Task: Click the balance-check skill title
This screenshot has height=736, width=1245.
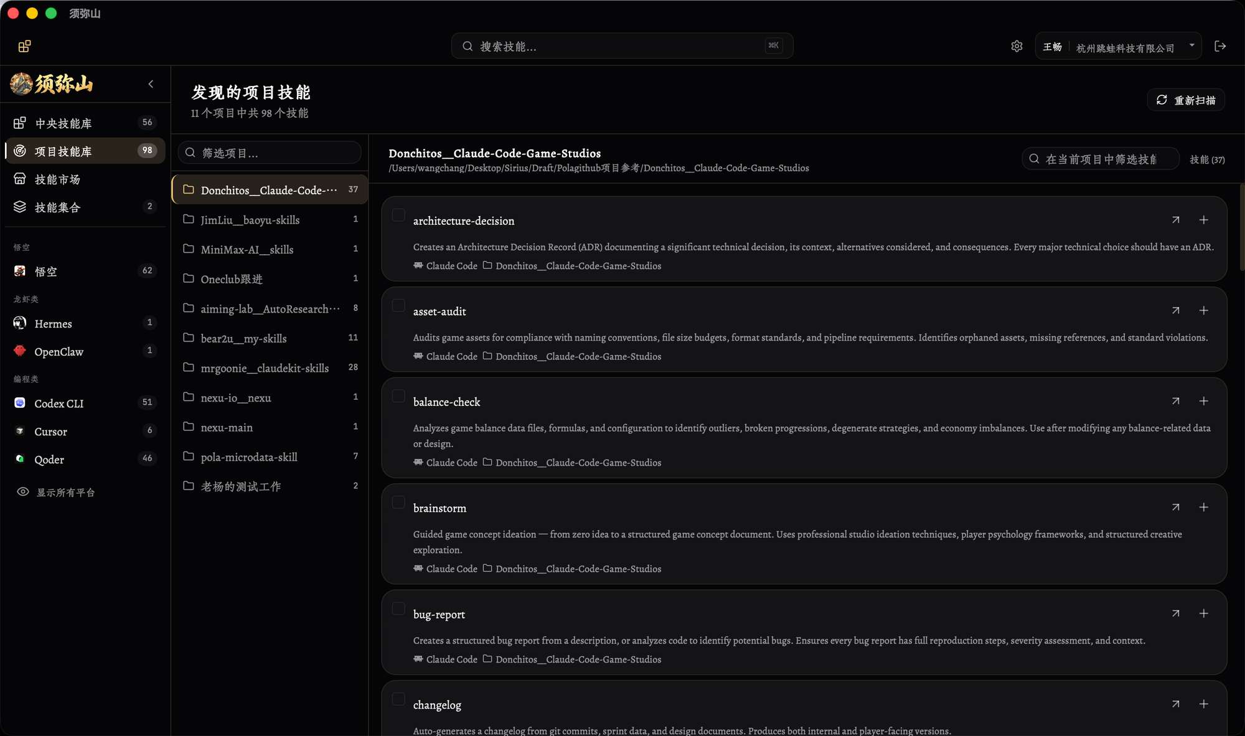Action: click(x=446, y=402)
